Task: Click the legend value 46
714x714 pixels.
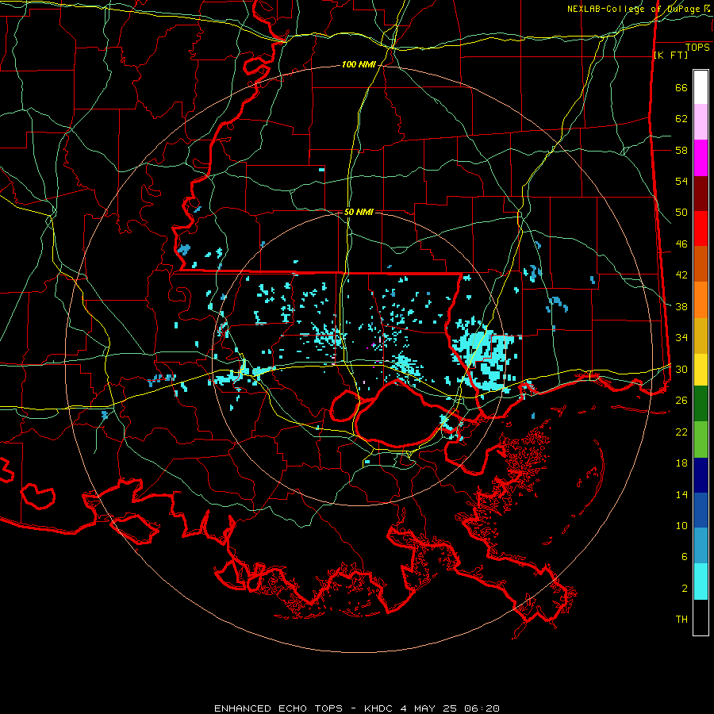Action: [x=681, y=244]
